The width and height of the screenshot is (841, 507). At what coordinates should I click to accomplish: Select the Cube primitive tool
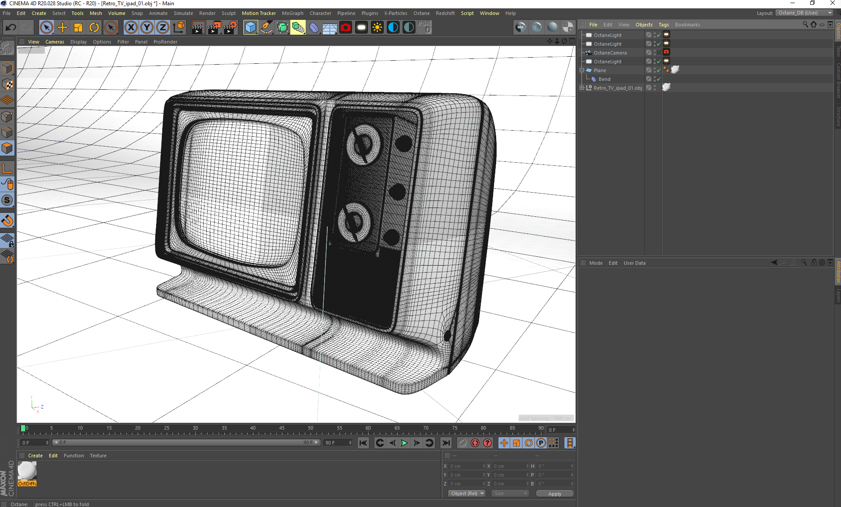251,27
